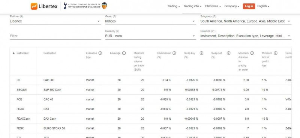Select the FCE instrument cell

(x=19, y=99)
